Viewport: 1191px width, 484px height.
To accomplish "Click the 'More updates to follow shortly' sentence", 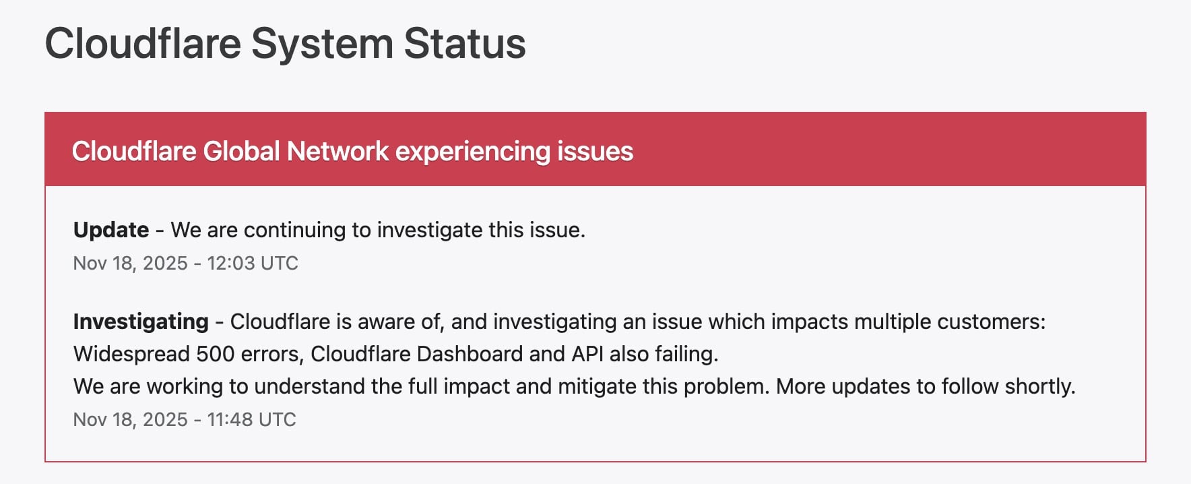I will 925,386.
